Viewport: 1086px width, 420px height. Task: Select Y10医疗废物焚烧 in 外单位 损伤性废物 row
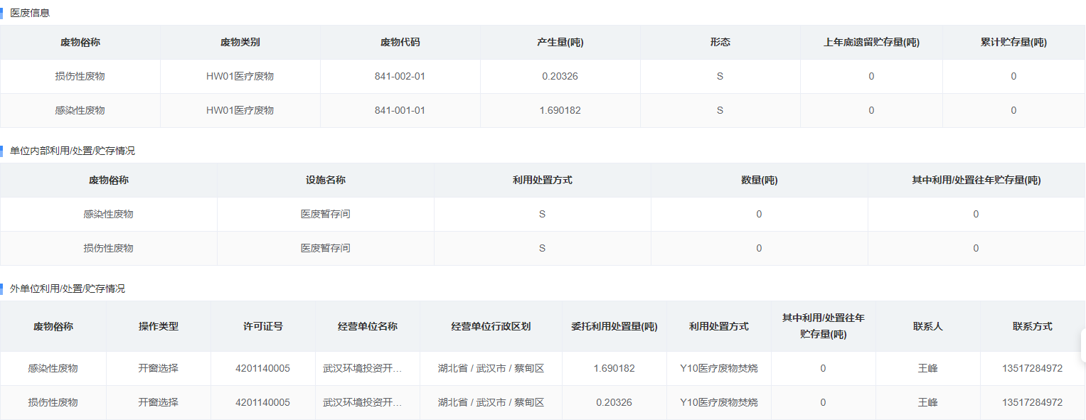pyautogui.click(x=719, y=402)
